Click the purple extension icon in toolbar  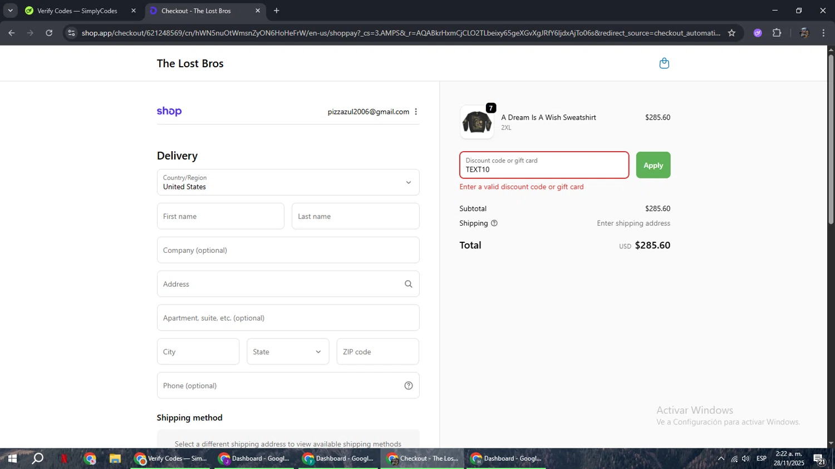[x=758, y=33]
